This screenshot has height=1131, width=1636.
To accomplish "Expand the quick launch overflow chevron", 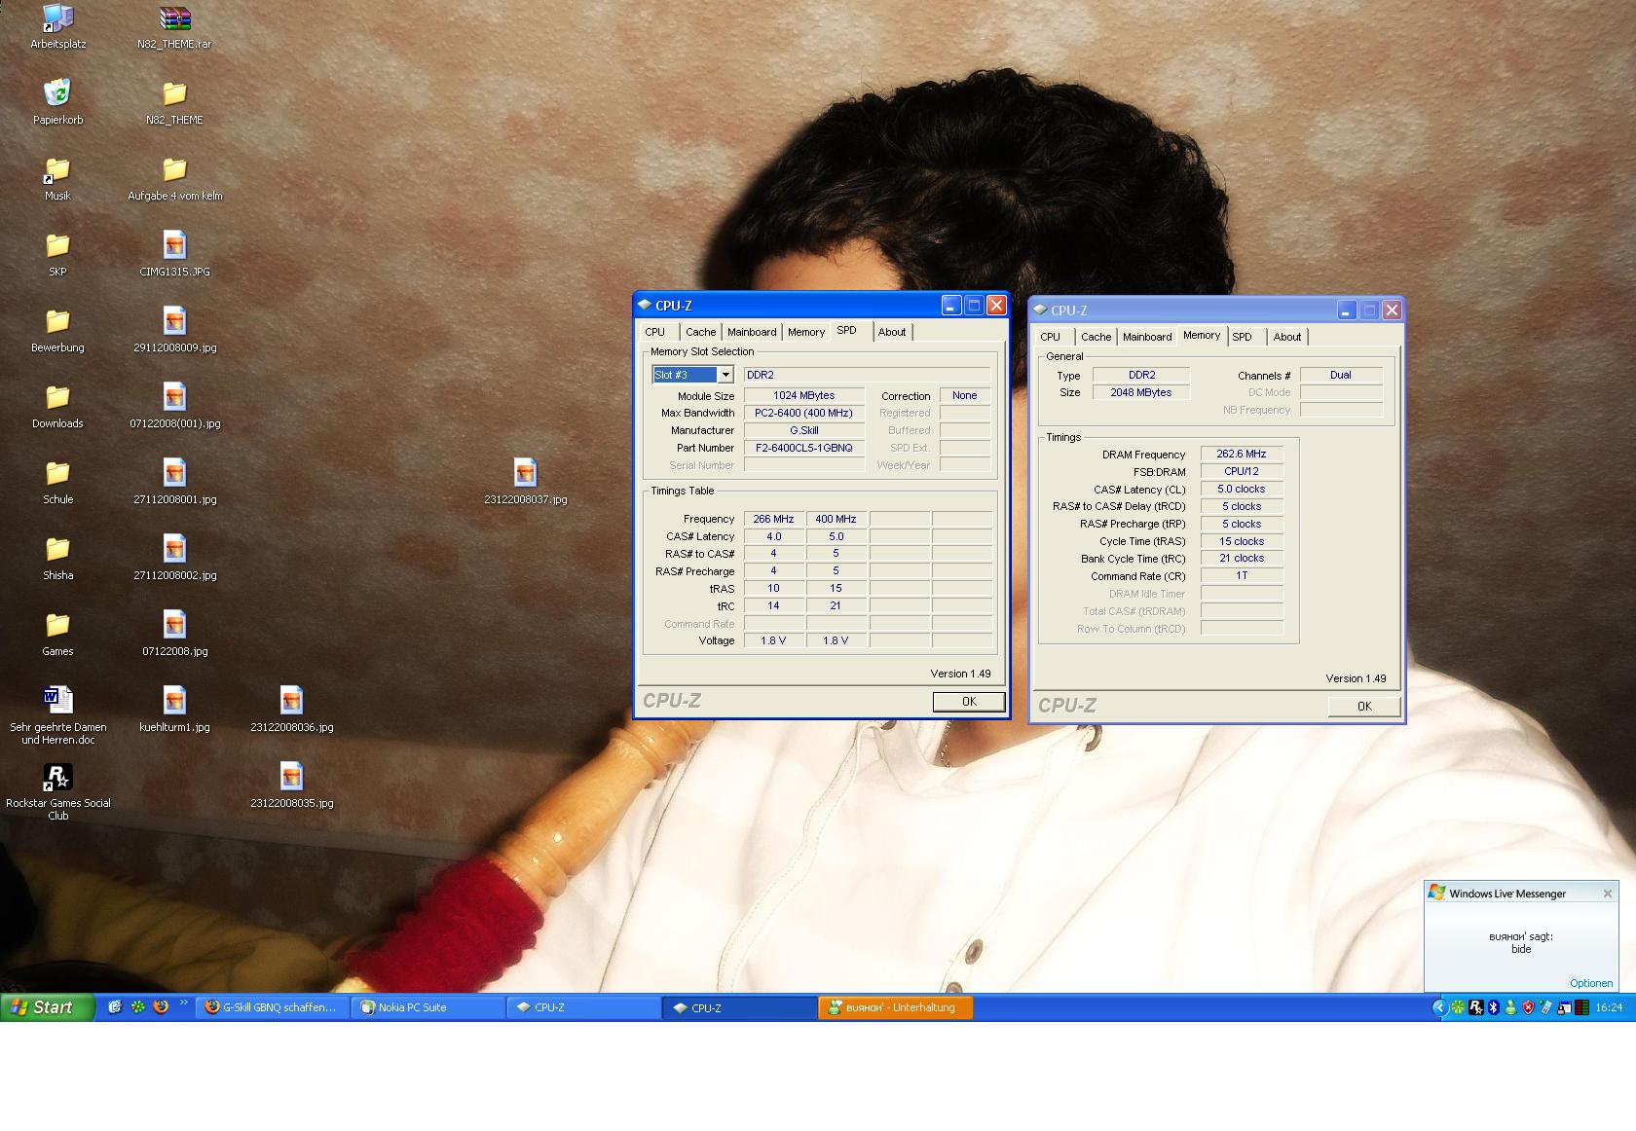I will [x=183, y=1003].
